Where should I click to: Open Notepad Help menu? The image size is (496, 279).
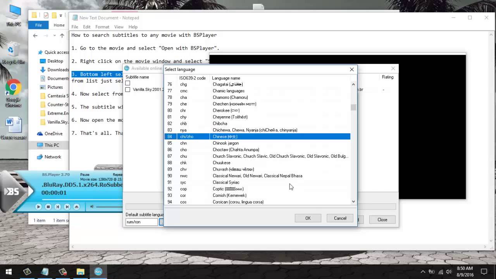[133, 27]
